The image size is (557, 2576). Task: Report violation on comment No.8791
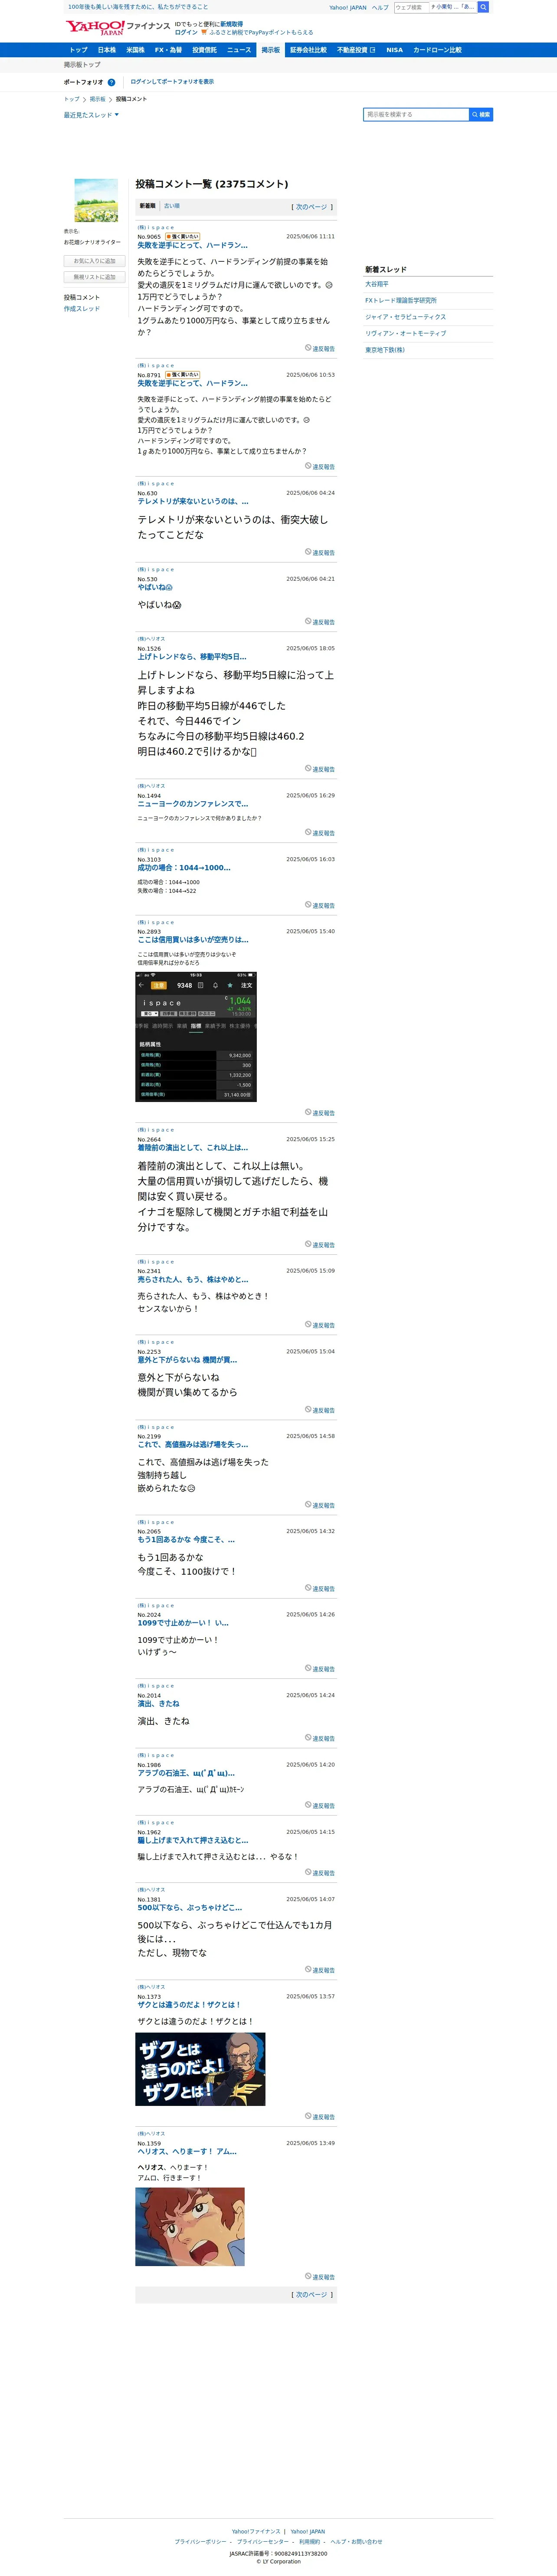(320, 467)
